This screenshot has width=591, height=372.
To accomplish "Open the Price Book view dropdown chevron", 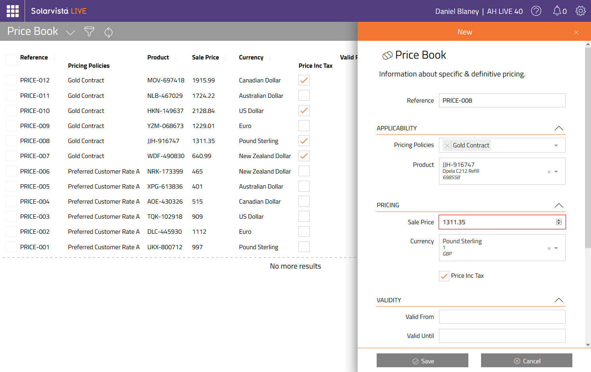I will pyautogui.click(x=70, y=32).
